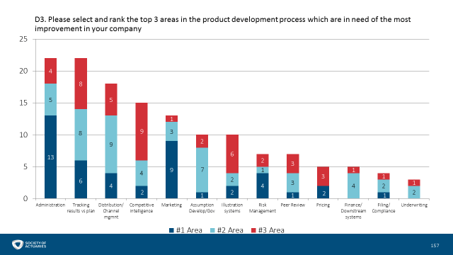Select the "#3 Area" legend label
The image size is (453, 255).
coord(271,230)
